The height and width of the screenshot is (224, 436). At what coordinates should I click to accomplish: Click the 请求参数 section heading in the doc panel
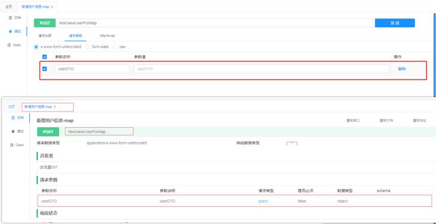49,180
